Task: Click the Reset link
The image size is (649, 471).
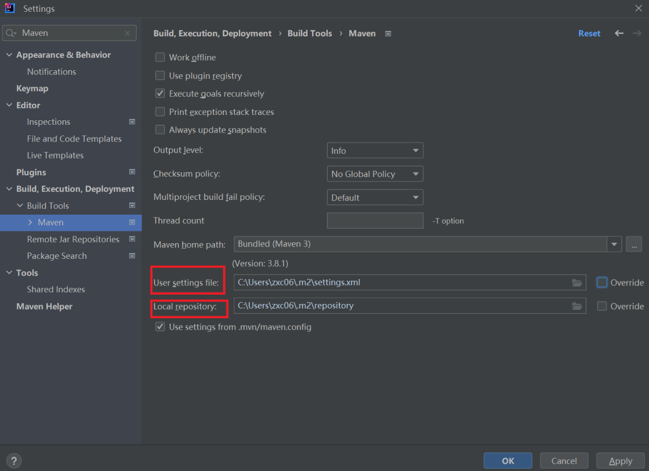Action: point(589,33)
